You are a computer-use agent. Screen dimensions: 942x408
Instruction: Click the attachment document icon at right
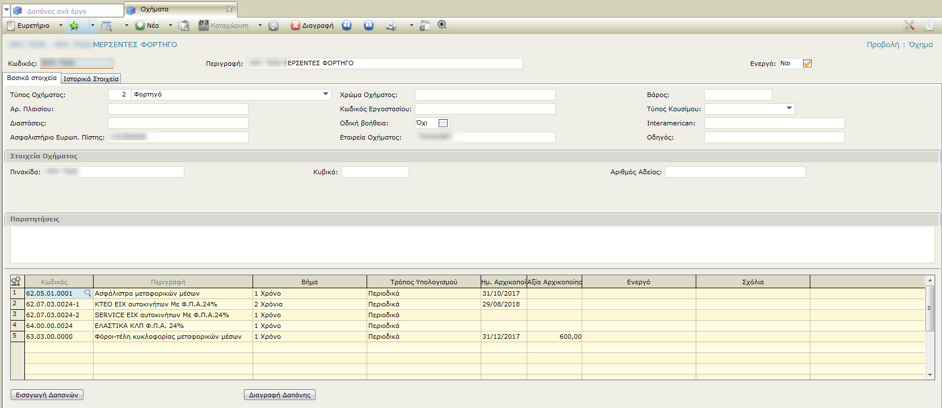click(x=929, y=26)
